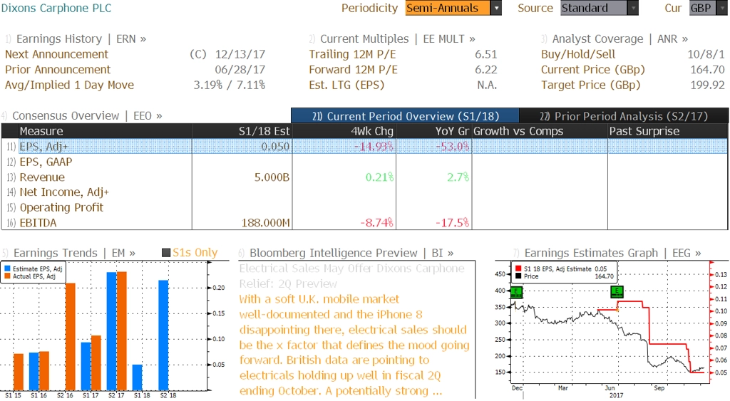Image resolution: width=730 pixels, height=401 pixels.
Task: Open Bloomberg Intelligence Preview BI link
Action: [351, 253]
